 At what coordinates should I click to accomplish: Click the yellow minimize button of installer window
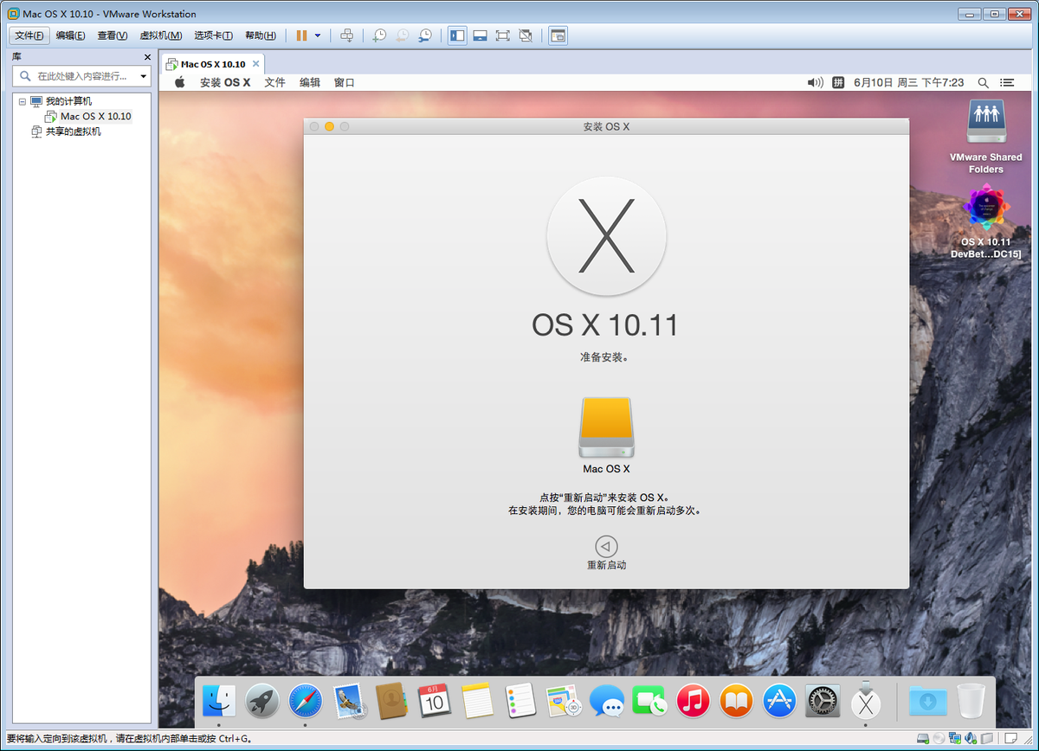pos(329,126)
